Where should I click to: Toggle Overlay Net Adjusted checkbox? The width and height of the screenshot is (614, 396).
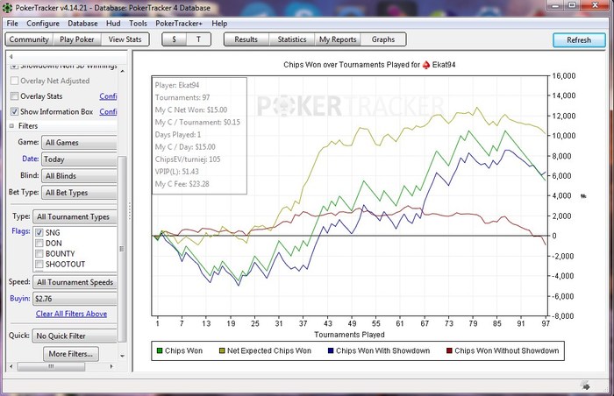pyautogui.click(x=15, y=81)
